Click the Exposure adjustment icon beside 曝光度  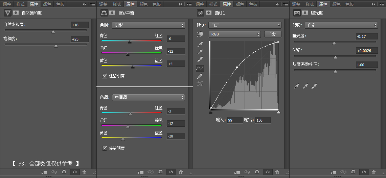297,13
